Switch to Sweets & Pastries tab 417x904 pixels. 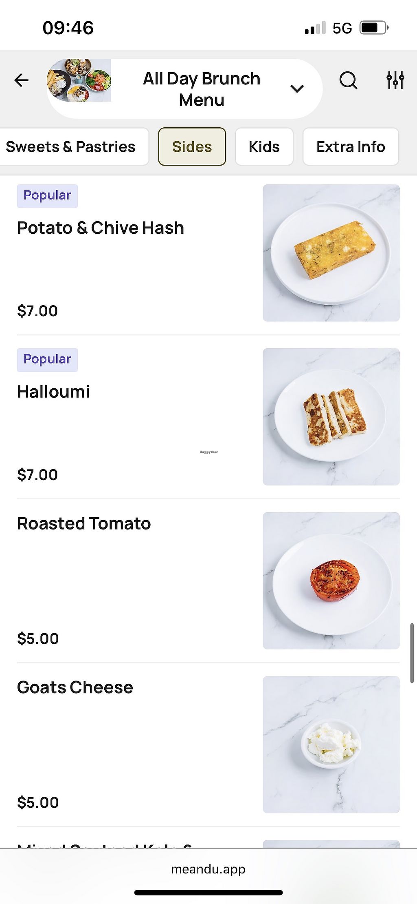coord(71,147)
